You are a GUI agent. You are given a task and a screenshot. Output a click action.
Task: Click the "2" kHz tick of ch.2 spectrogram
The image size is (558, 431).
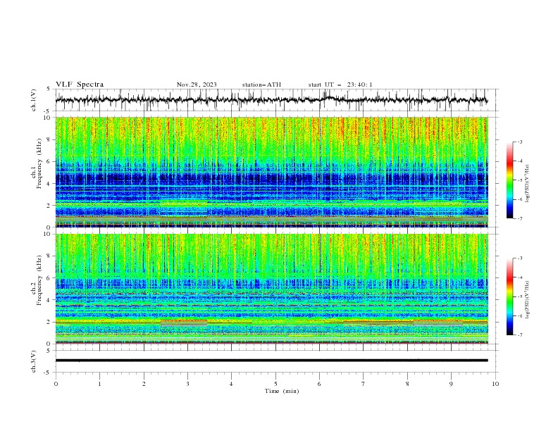49,322
